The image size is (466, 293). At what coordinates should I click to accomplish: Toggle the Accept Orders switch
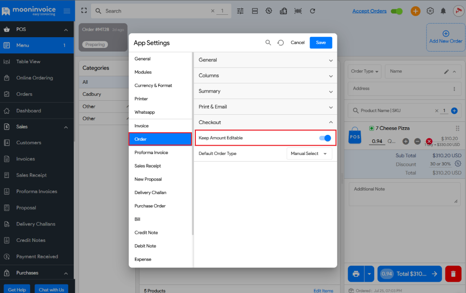397,11
